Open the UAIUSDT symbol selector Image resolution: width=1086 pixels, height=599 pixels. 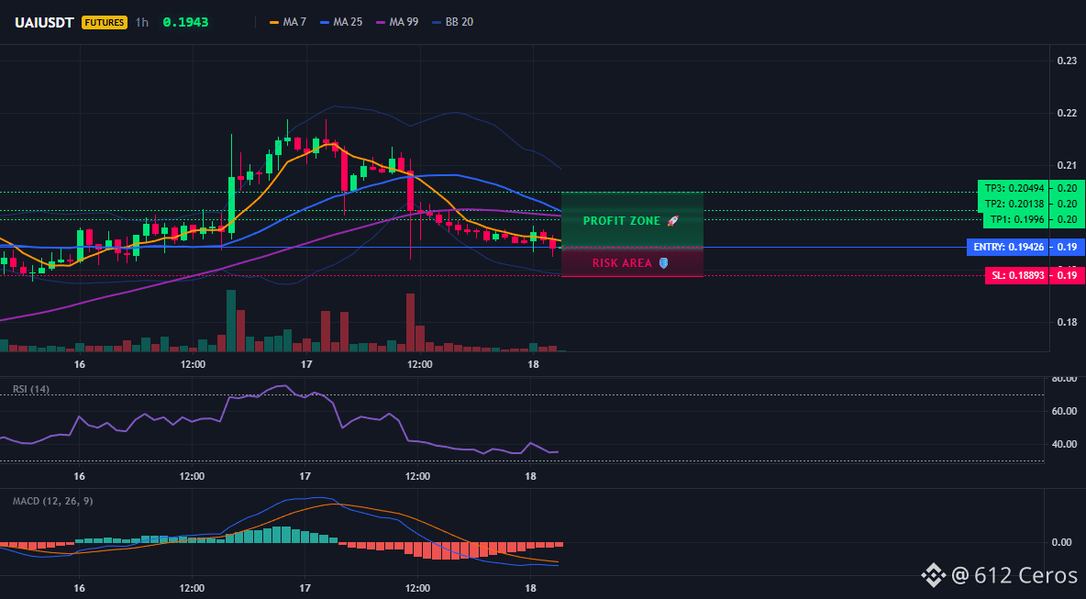pos(44,22)
